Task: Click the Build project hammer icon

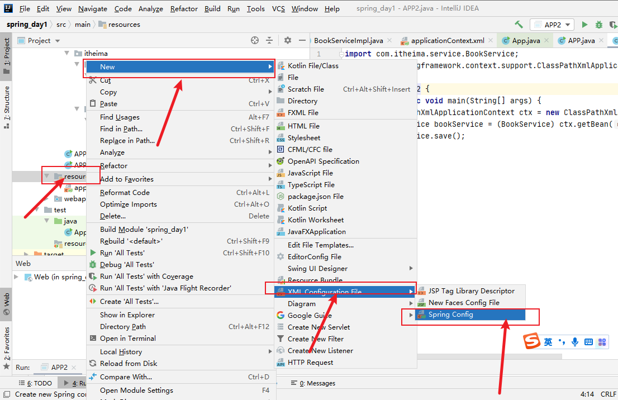Action: (x=519, y=25)
